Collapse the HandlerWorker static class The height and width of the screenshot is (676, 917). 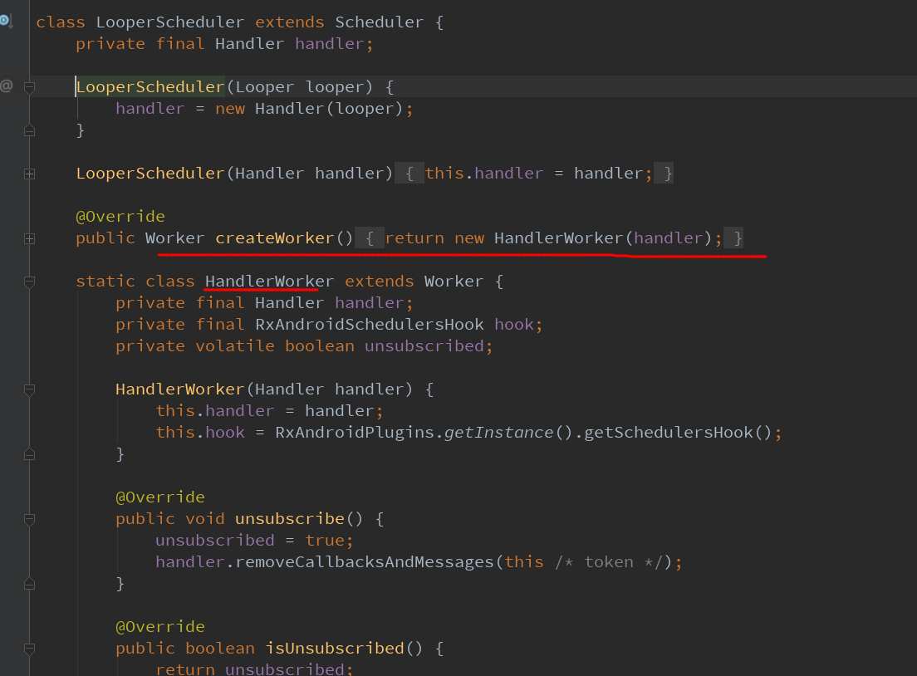(x=29, y=282)
